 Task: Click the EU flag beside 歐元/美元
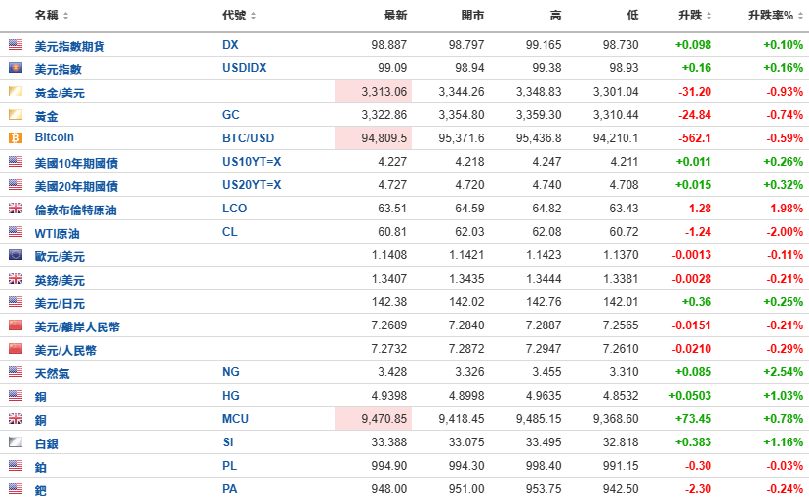(16, 255)
